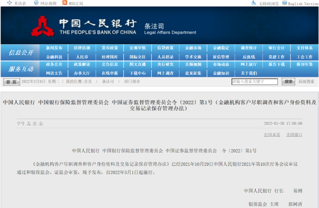Click 打印本页 print link
319x208 pixels.
(272, 135)
